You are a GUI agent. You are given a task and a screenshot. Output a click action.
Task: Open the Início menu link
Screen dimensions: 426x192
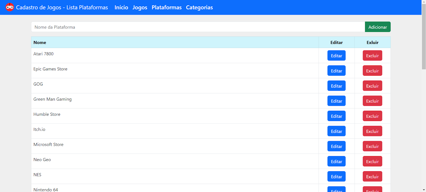click(121, 7)
